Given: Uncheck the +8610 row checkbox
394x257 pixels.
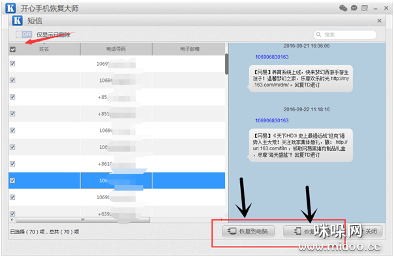Looking at the screenshot, I should (x=12, y=164).
